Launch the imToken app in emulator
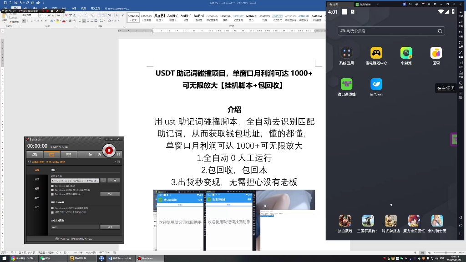This screenshot has height=262, width=466. tap(376, 84)
